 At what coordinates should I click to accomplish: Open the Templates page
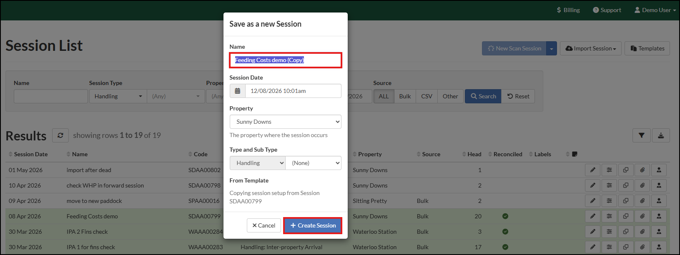point(647,48)
